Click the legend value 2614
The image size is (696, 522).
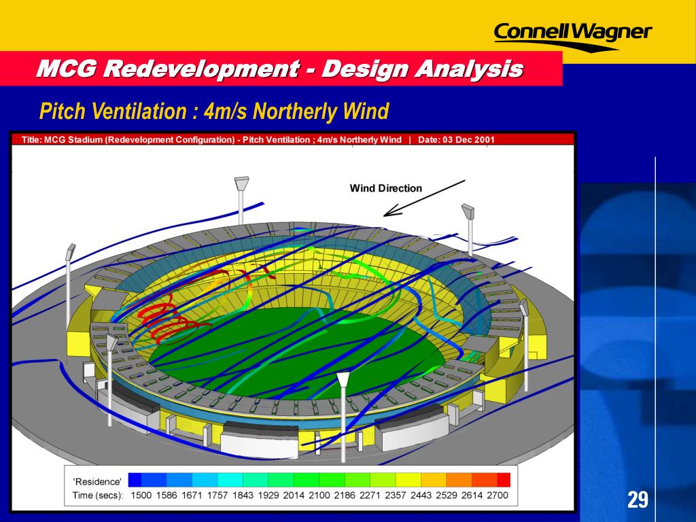[472, 495]
